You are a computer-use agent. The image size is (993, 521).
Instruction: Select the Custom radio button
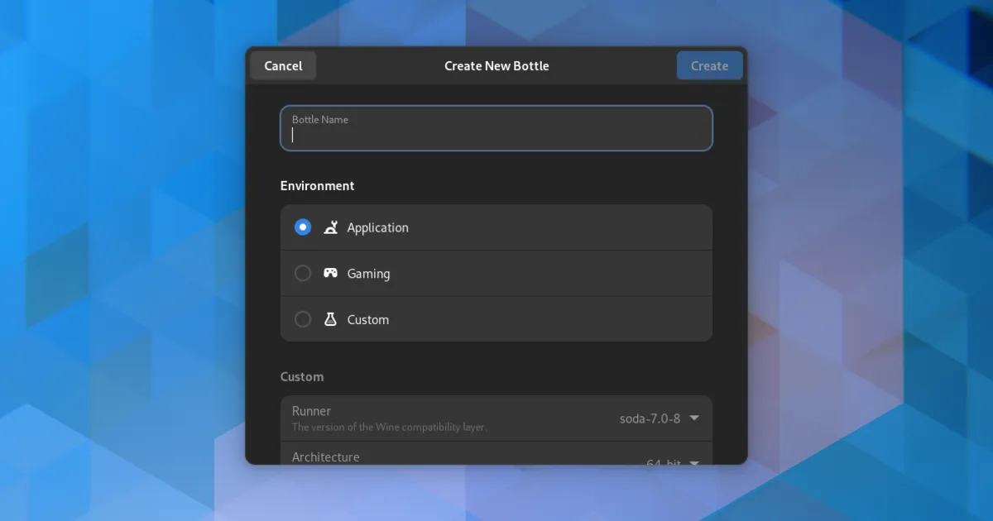(x=303, y=319)
